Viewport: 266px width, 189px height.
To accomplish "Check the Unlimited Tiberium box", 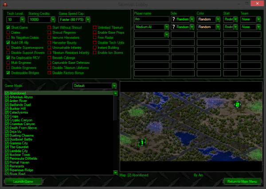I will [x=95, y=28].
